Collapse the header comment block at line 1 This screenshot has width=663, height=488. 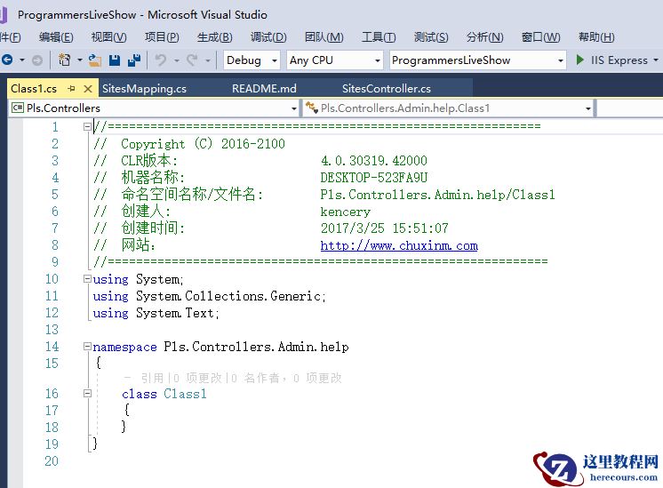click(x=87, y=126)
